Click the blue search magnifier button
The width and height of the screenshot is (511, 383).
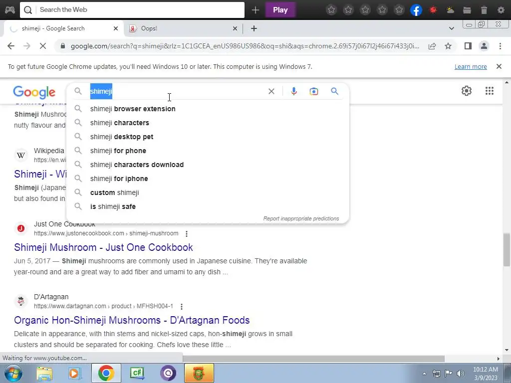tap(334, 91)
